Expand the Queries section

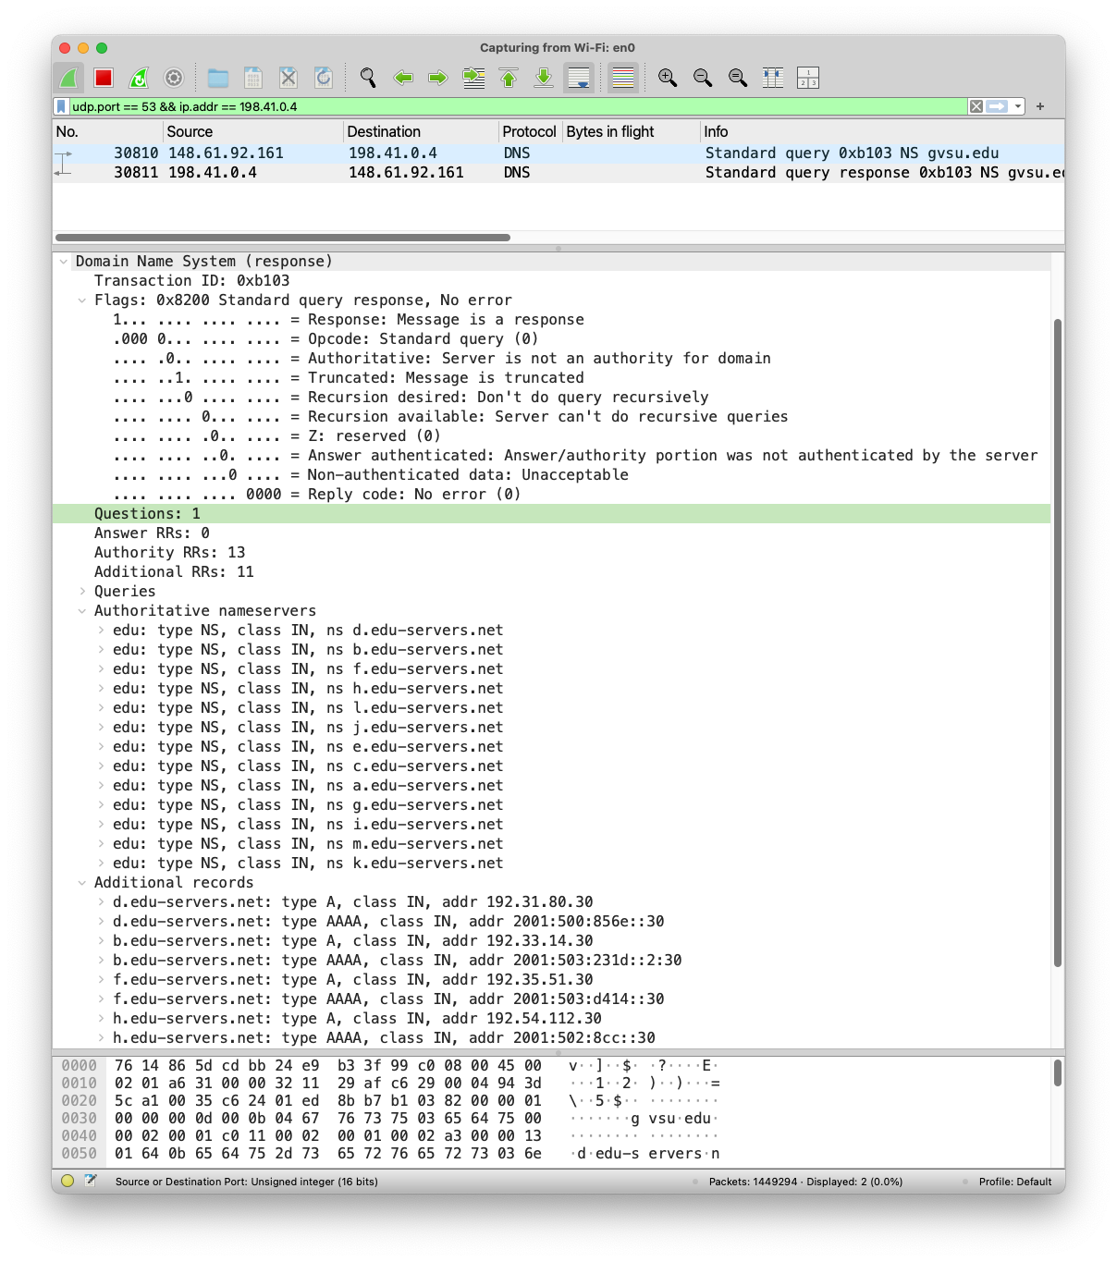tap(82, 592)
